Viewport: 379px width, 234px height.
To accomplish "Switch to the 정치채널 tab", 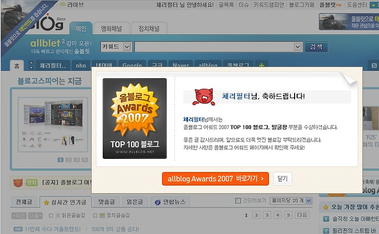I will (149, 29).
